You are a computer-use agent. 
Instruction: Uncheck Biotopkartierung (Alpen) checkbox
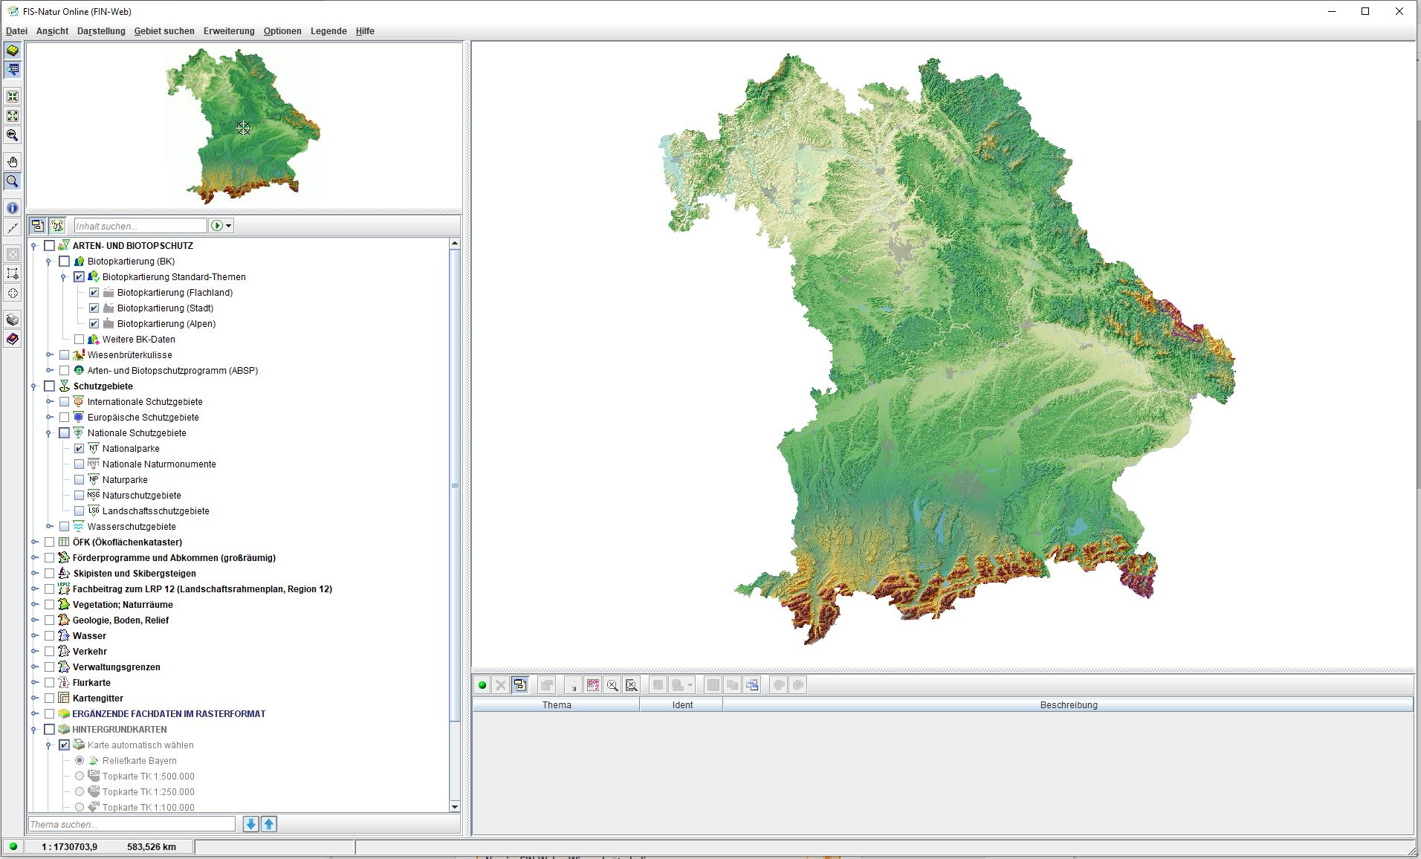[x=94, y=324]
